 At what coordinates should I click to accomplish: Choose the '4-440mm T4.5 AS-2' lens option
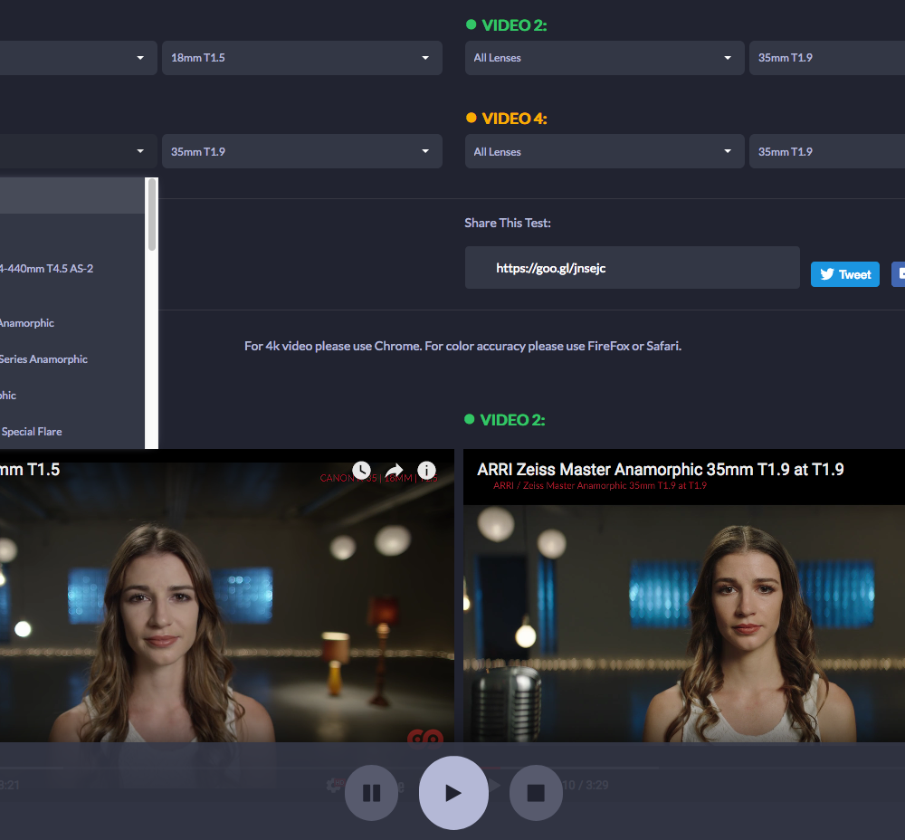coord(72,269)
